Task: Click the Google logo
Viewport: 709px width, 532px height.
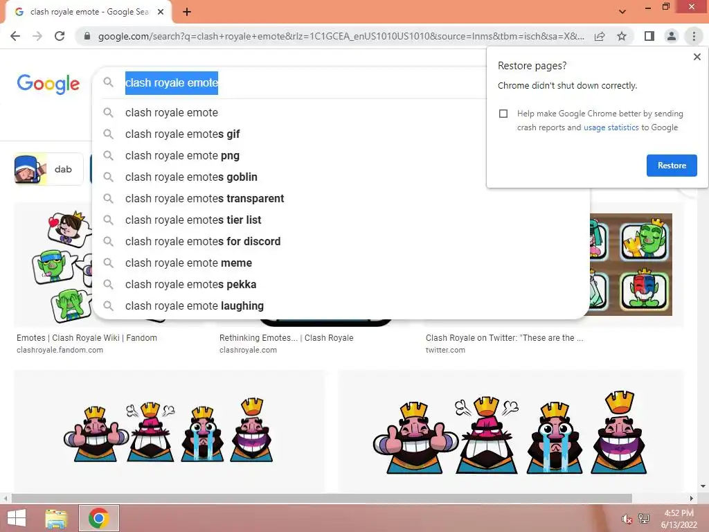Action: coord(48,84)
